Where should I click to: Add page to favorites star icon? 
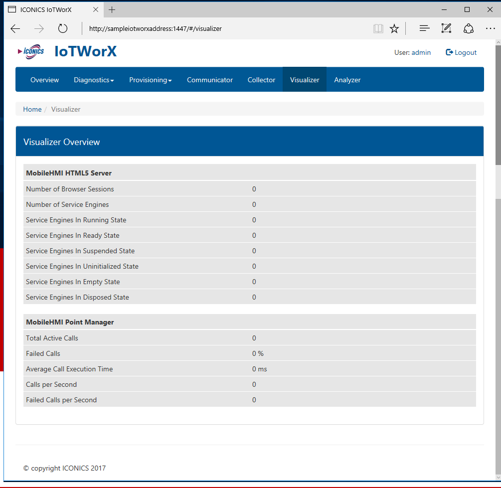394,29
